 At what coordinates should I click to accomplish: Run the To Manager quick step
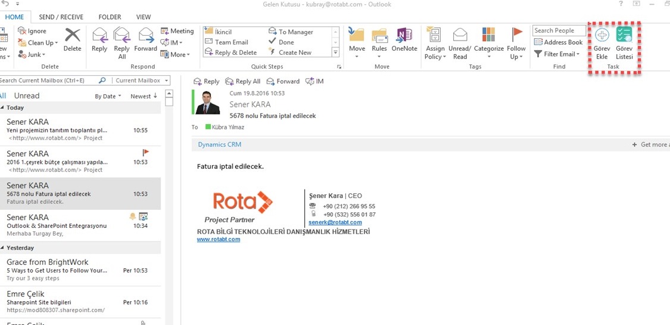click(x=291, y=32)
